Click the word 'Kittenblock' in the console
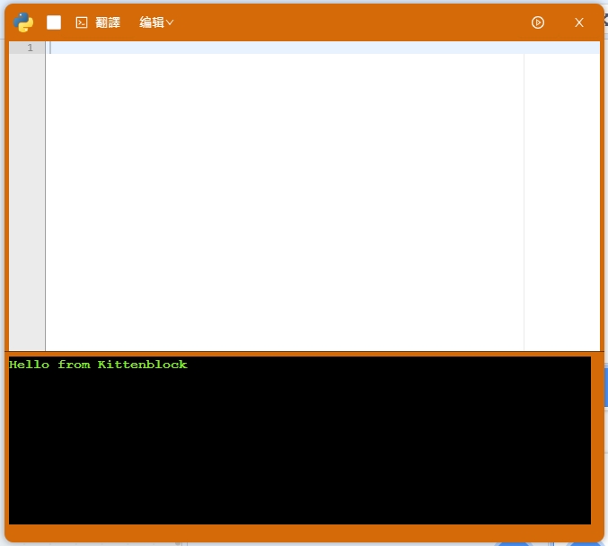This screenshot has width=608, height=546. click(142, 365)
